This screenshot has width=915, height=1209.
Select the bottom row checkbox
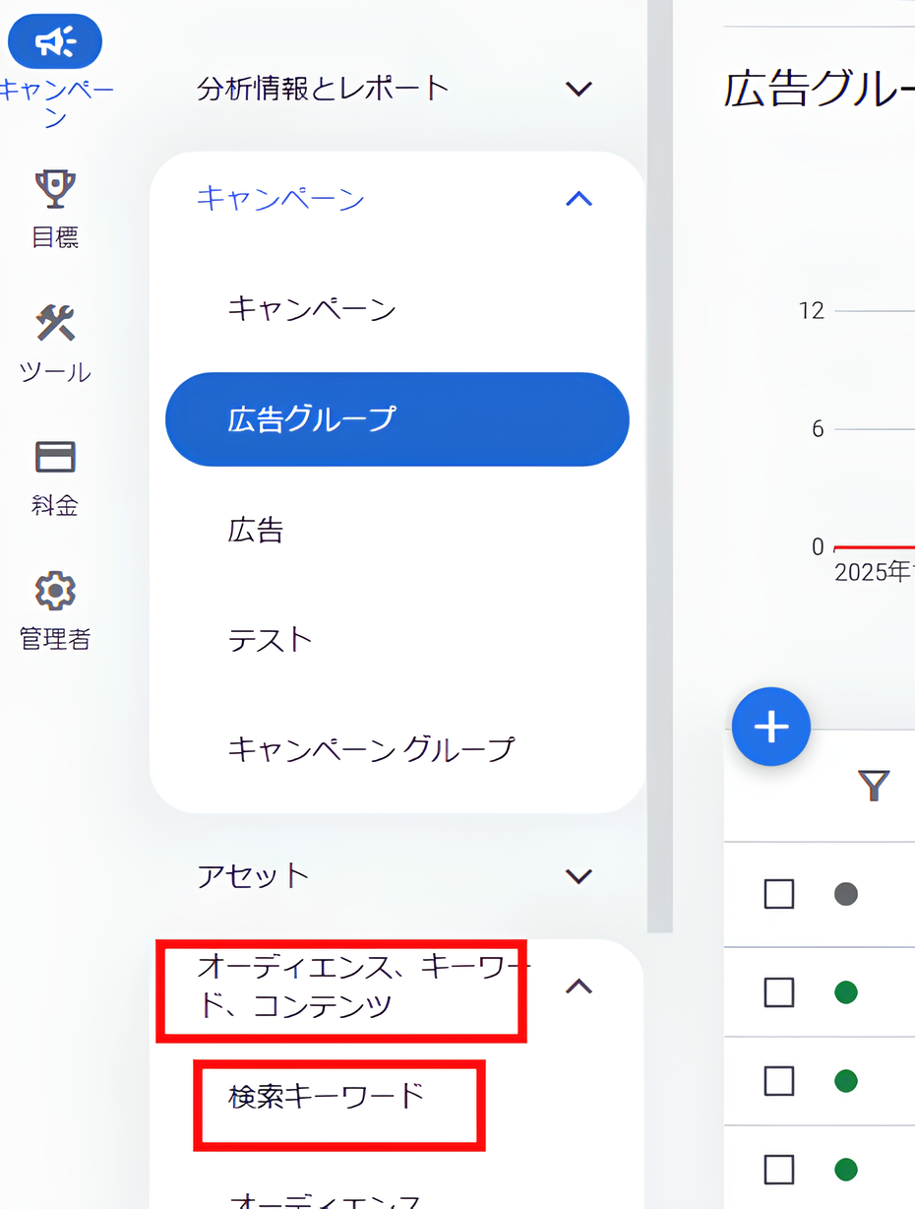click(x=779, y=1169)
